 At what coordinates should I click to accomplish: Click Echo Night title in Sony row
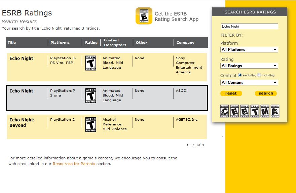(x=21, y=58)
